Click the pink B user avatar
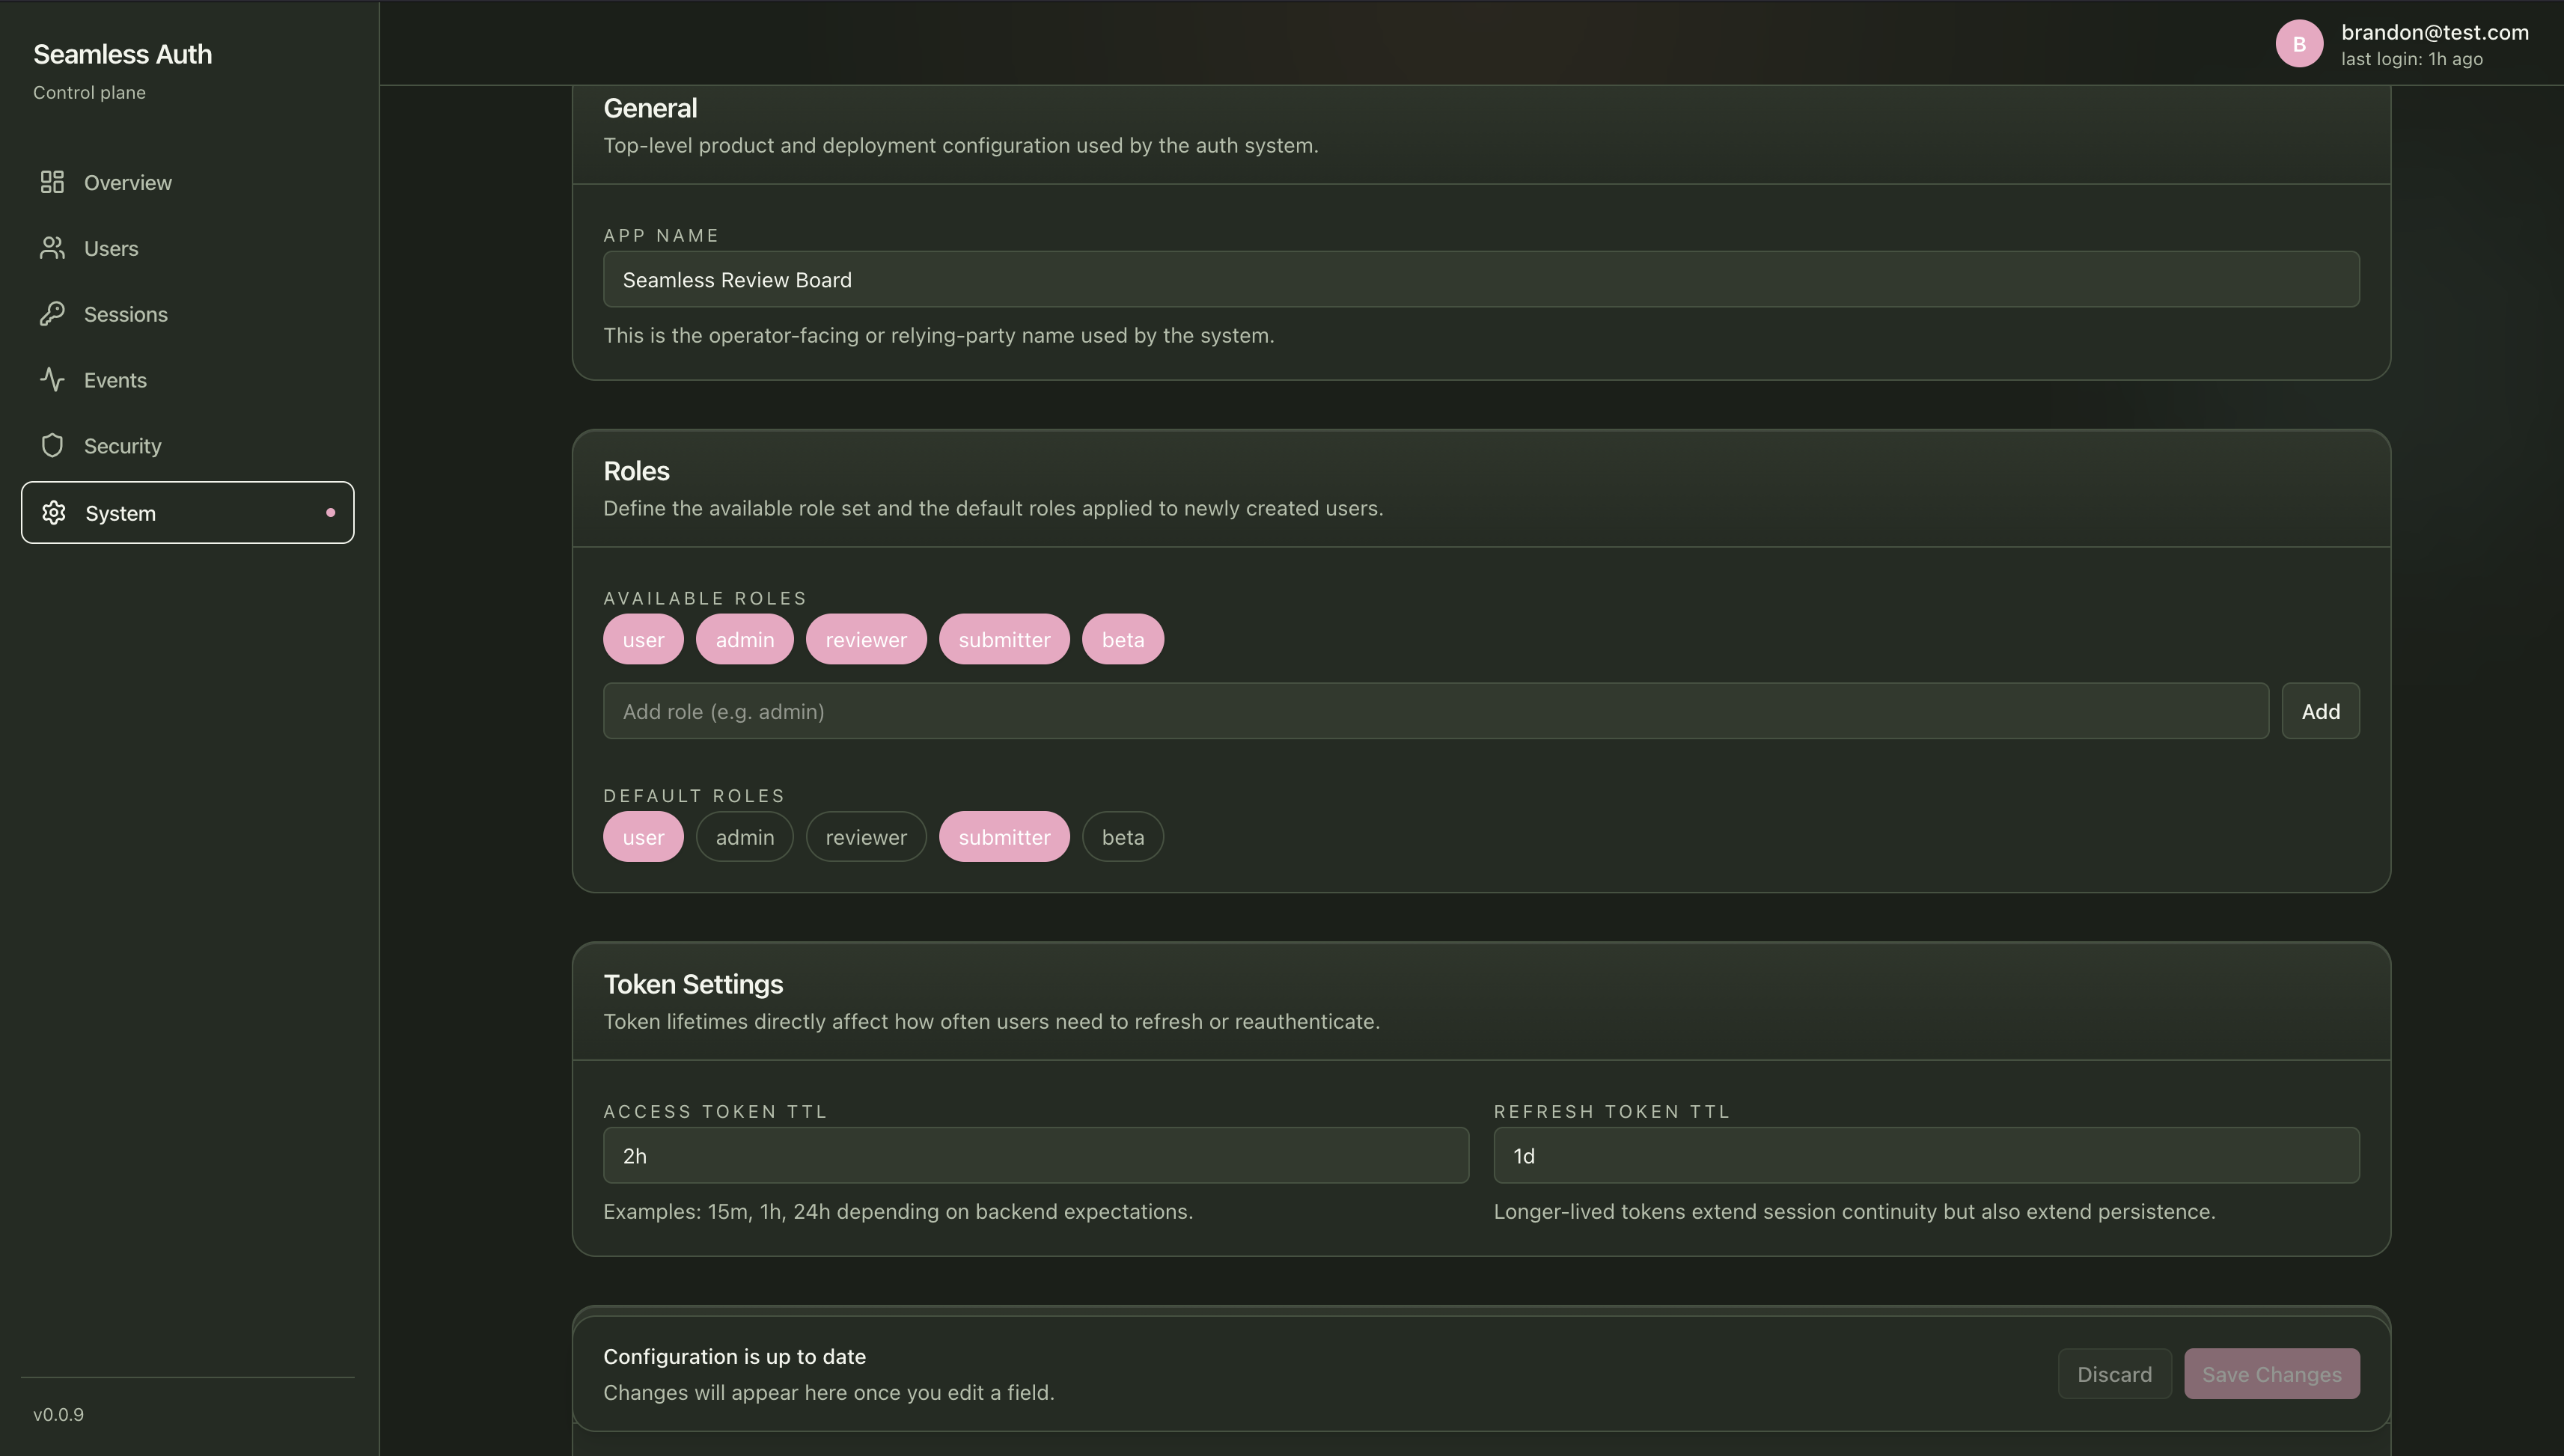The height and width of the screenshot is (1456, 2564). (2299, 44)
